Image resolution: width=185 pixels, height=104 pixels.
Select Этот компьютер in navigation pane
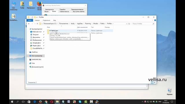coord(37,56)
